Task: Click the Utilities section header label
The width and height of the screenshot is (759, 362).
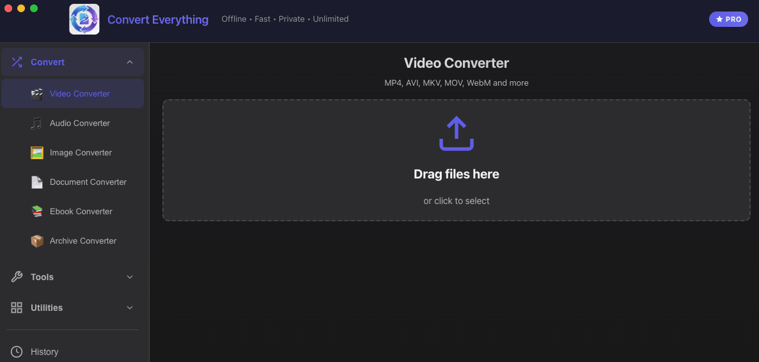Action: (x=47, y=308)
